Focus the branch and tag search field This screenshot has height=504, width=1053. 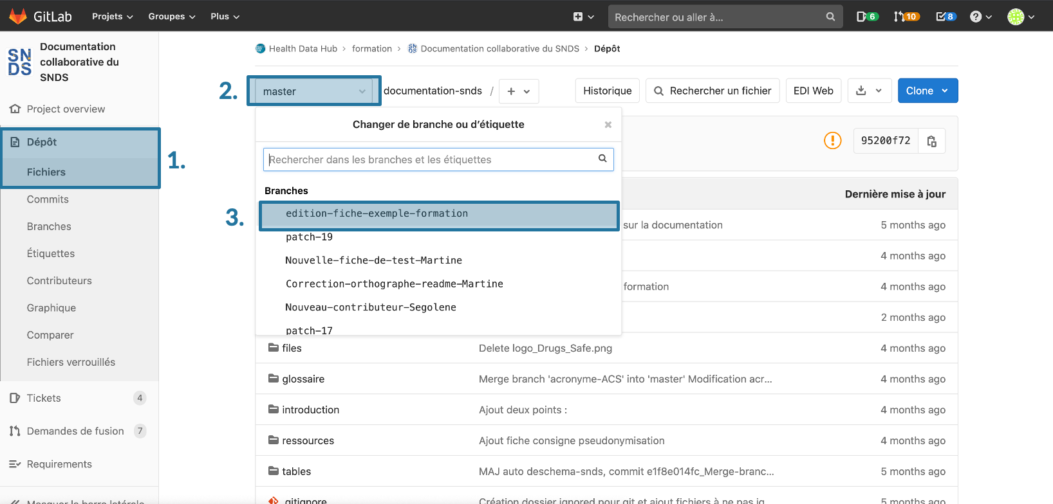coord(431,159)
